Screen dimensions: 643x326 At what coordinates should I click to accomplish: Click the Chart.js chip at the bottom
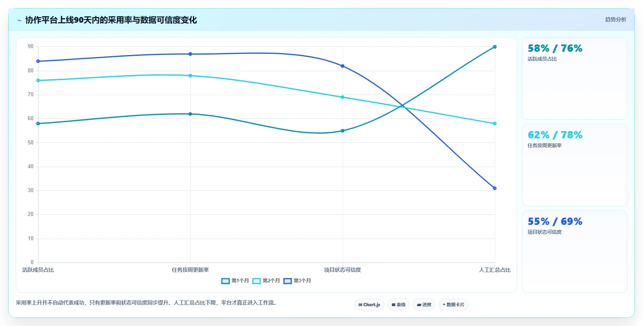coord(369,305)
